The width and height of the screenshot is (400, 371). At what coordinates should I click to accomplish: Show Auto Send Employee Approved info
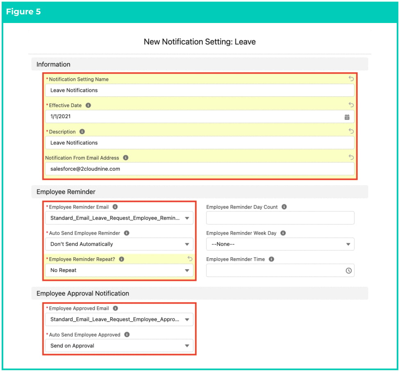pos(127,334)
